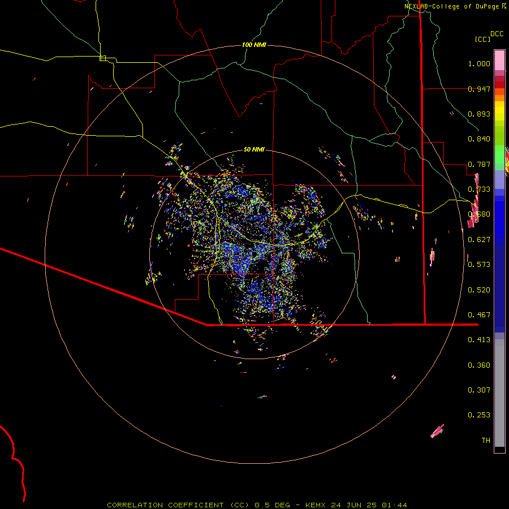The image size is (509, 509).
Task: Click the small yellow square highway marker
Action: pyautogui.click(x=102, y=58)
